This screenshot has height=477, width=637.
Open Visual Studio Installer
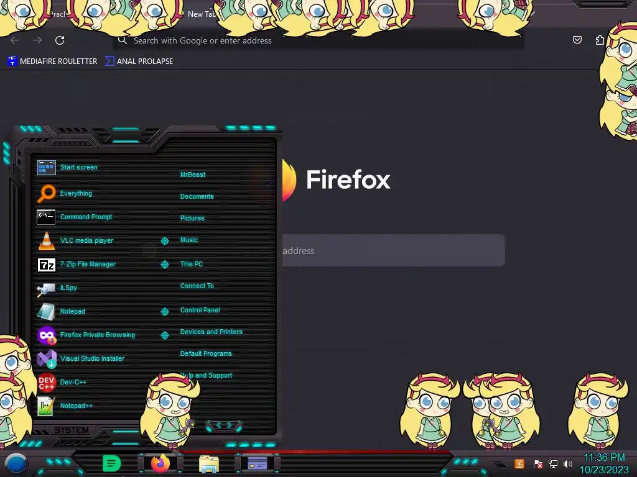(x=81, y=358)
